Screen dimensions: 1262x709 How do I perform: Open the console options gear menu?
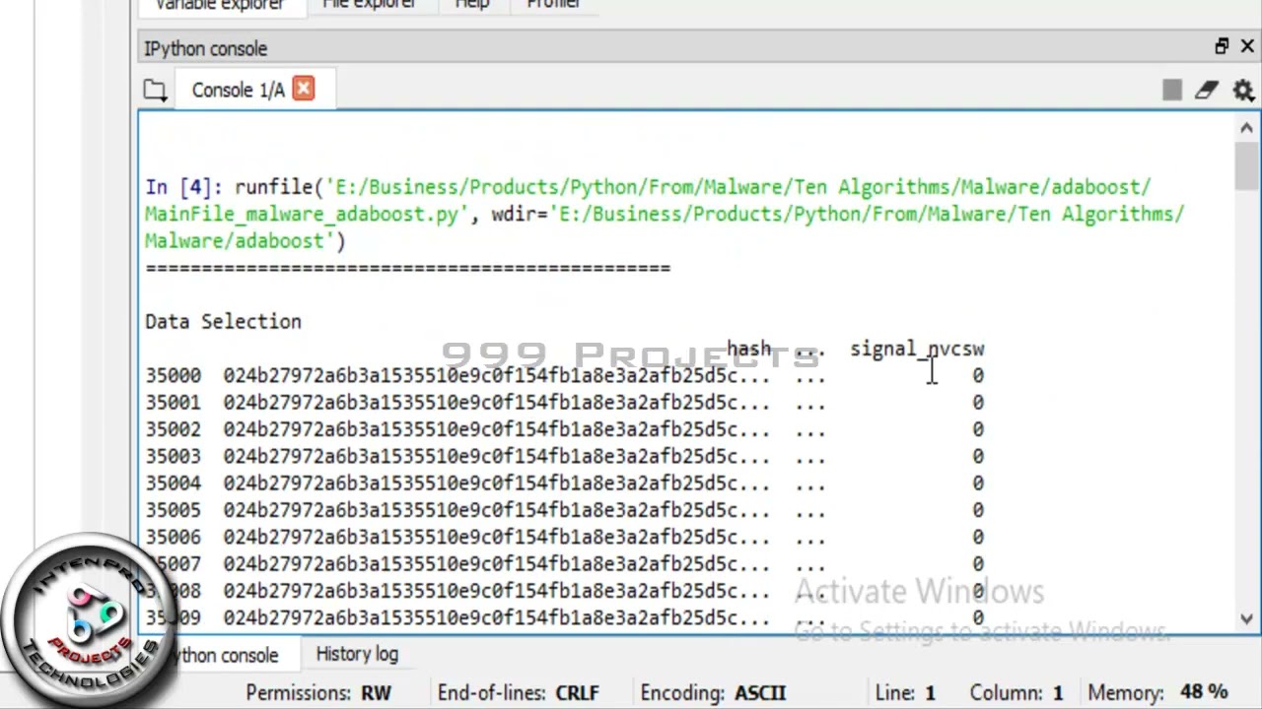point(1243,91)
